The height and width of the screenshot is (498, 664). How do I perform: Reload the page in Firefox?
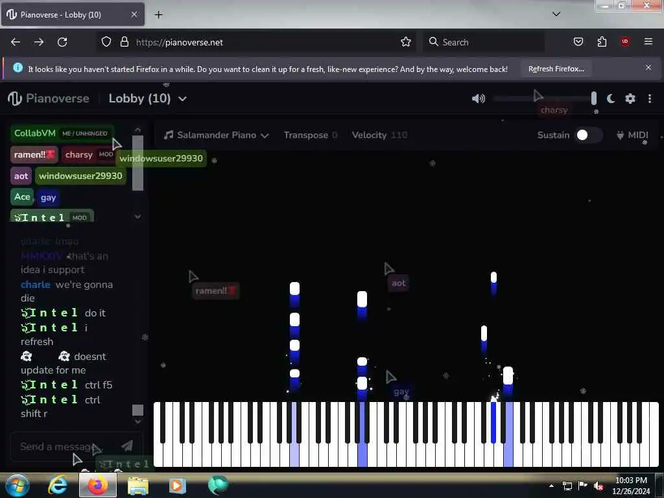[62, 42]
